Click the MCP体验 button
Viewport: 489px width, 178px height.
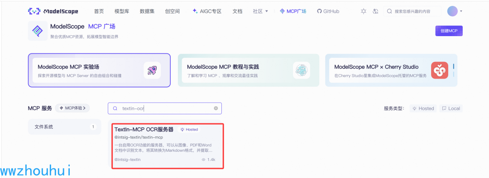[72, 108]
